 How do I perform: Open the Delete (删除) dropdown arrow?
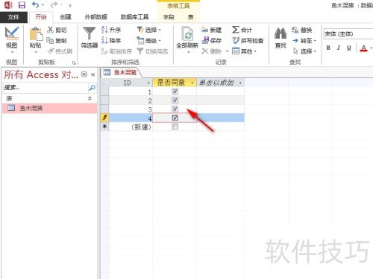pos(227,51)
